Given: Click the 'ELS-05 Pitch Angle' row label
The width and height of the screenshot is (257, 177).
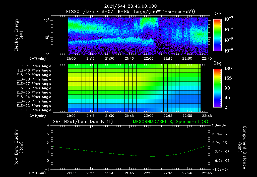Looking at the screenshot, I should 34,92.
